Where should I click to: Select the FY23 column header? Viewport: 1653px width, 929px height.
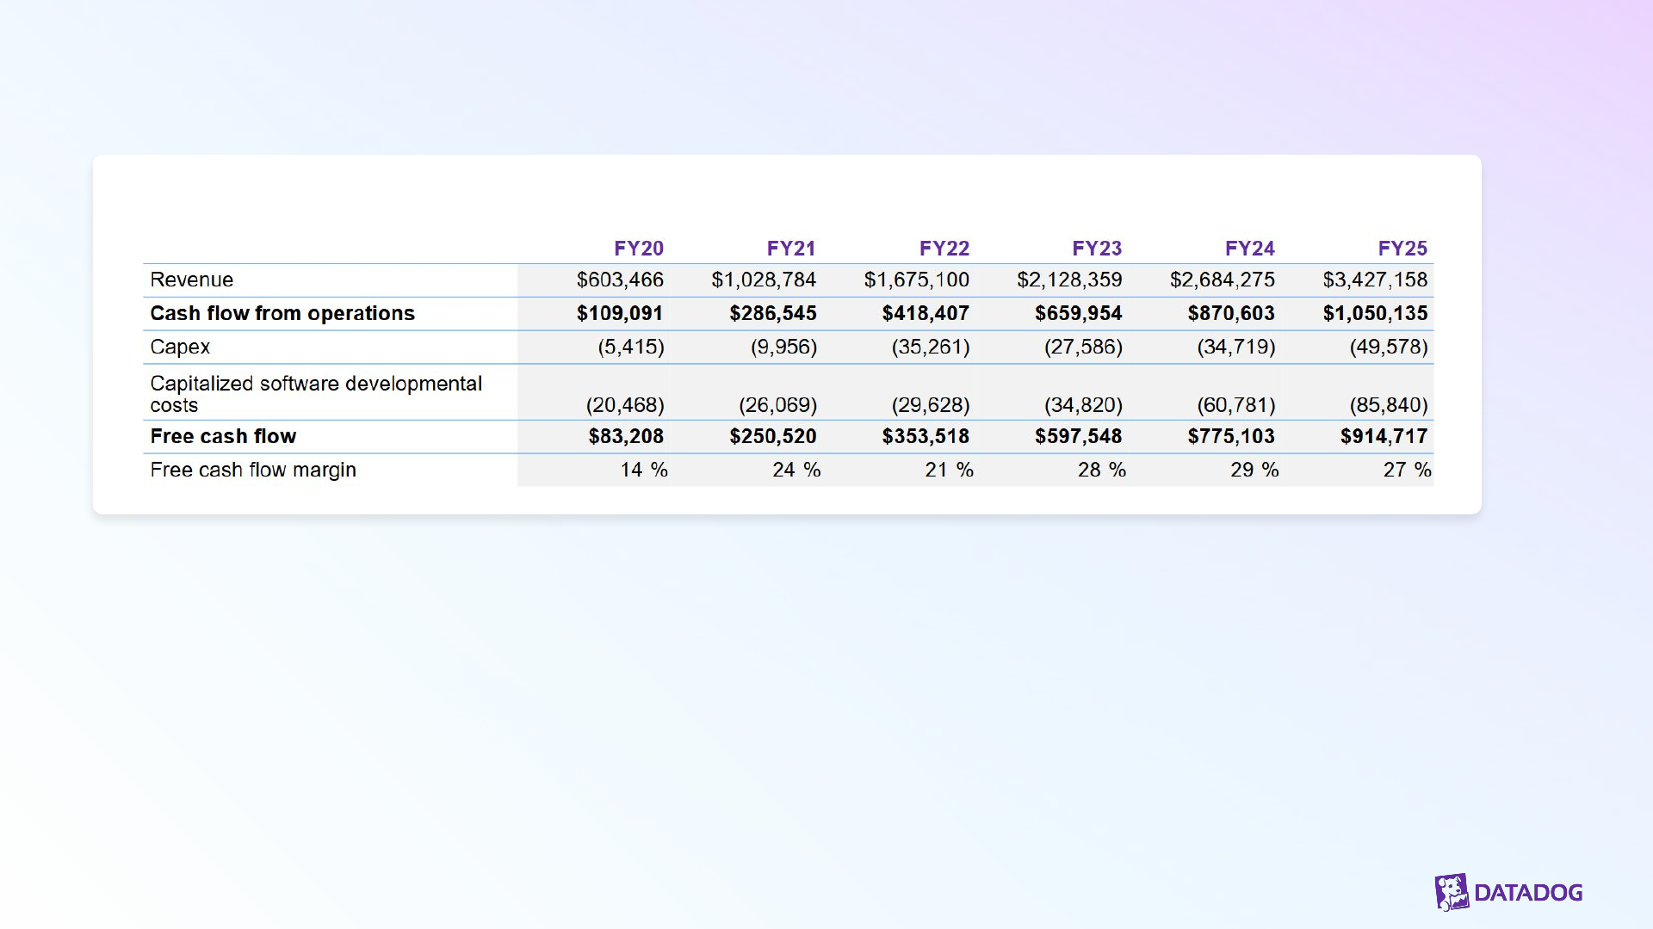point(1096,249)
